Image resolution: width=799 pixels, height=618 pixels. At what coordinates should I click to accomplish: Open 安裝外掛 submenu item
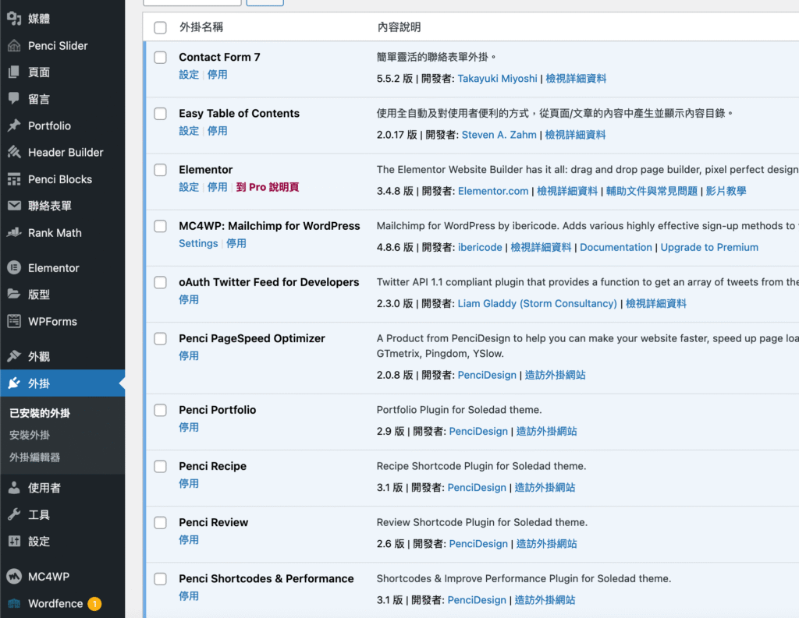coord(30,435)
